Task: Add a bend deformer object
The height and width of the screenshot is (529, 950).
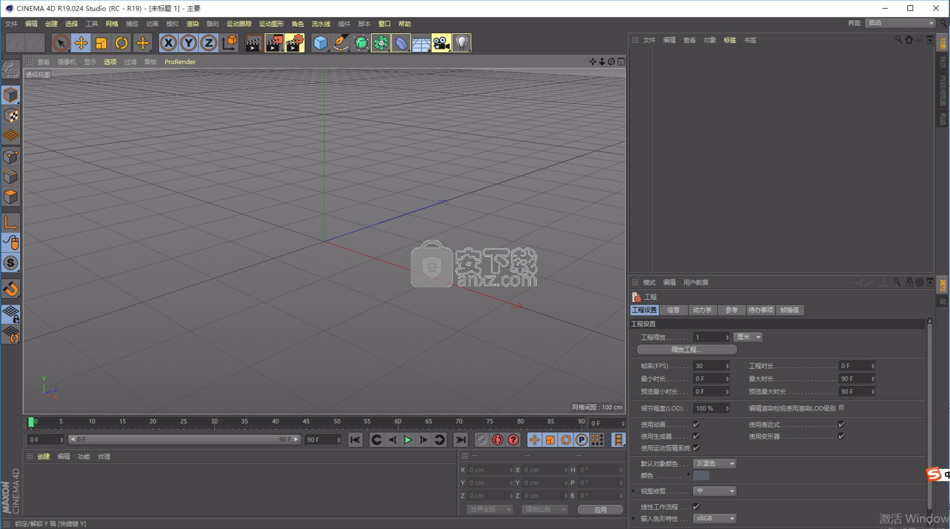Action: click(x=401, y=43)
